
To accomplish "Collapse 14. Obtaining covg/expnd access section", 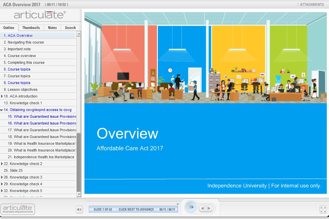I will click(2, 110).
